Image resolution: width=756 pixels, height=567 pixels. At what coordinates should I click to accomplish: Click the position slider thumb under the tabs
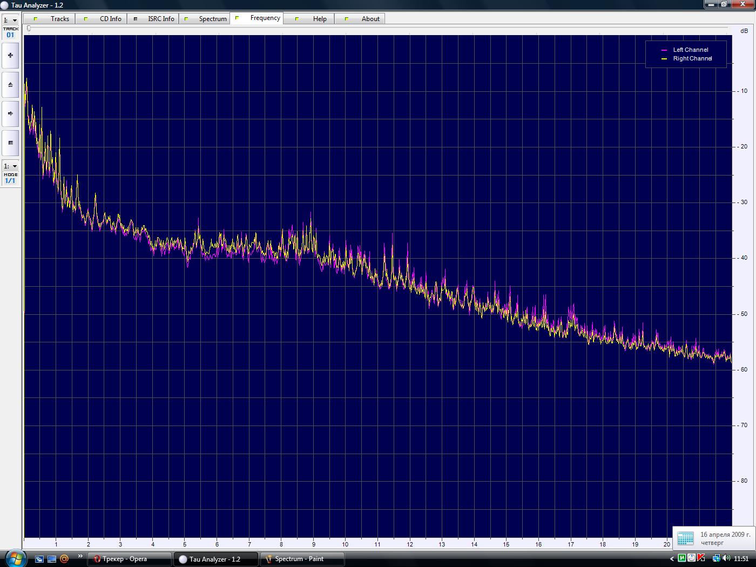[x=29, y=29]
